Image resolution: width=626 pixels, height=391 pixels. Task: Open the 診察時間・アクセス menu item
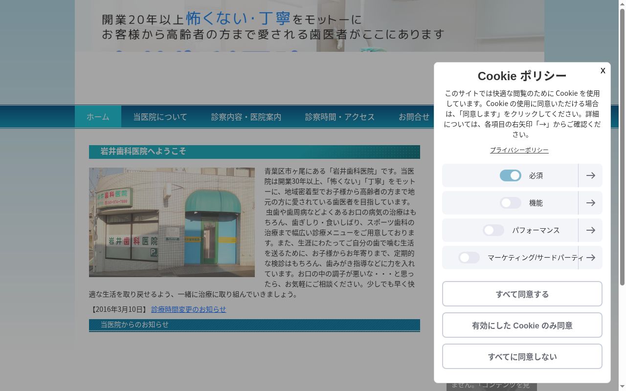coord(340,117)
